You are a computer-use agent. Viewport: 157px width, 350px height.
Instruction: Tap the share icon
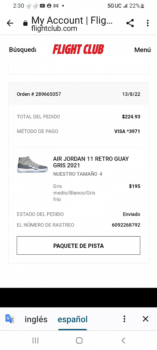[x=130, y=23]
